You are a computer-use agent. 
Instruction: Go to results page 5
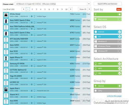pyautogui.click(x=45, y=9)
